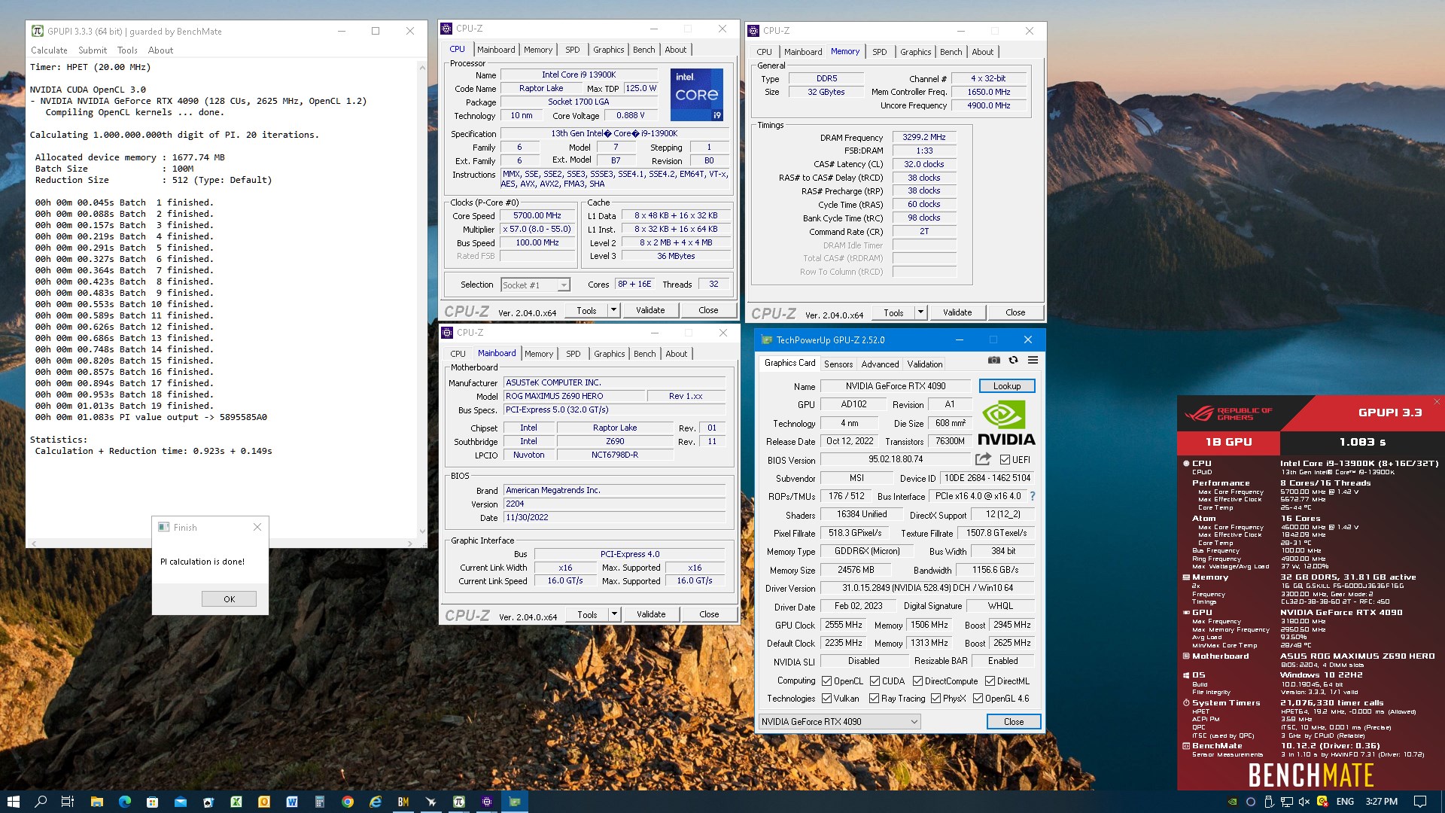Screen dimensions: 1445x813
Task: Toggle the OpenGL 4.6 checkbox
Action: pyautogui.click(x=978, y=698)
